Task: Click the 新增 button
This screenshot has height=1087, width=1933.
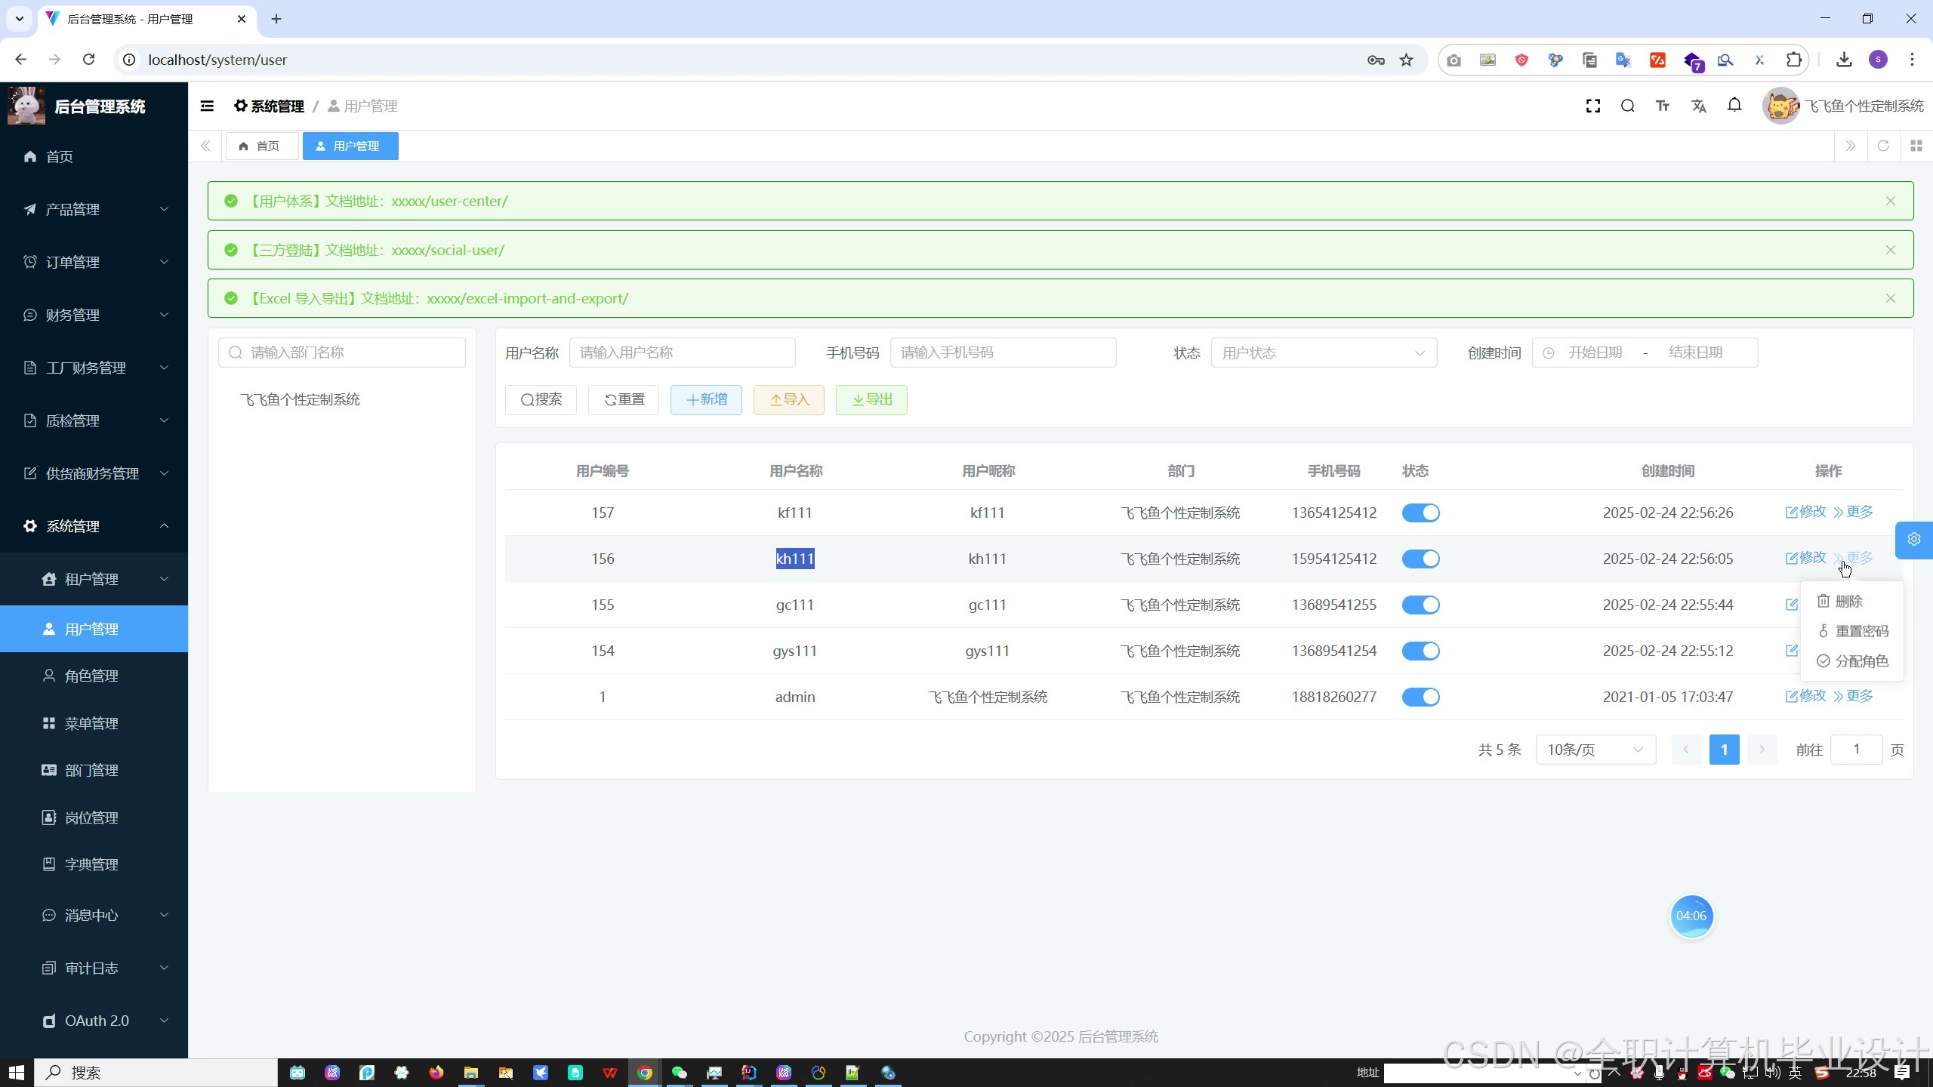Action: 706,399
